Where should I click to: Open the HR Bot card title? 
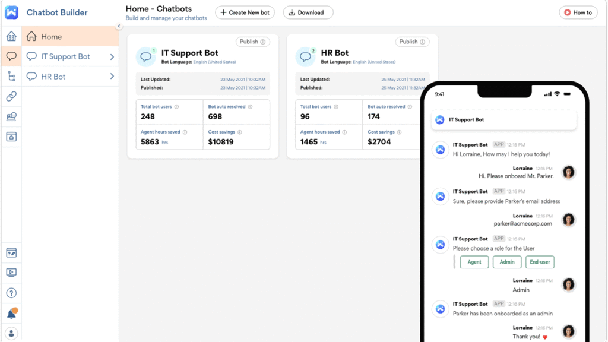pos(334,53)
